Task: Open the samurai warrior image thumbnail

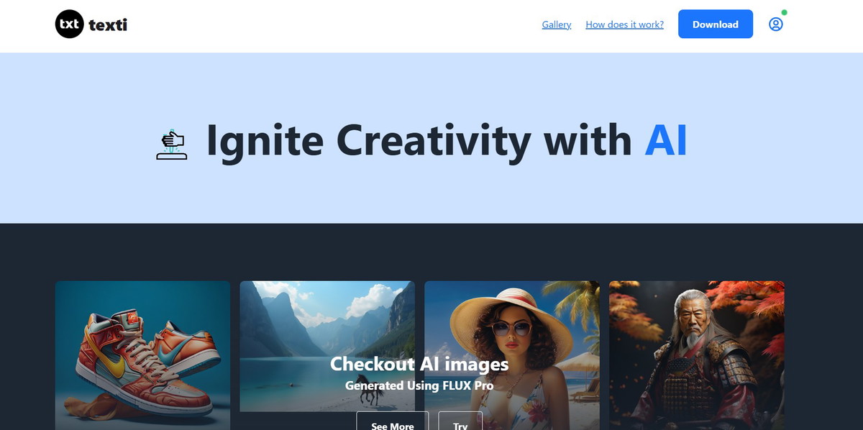Action: tap(697, 355)
